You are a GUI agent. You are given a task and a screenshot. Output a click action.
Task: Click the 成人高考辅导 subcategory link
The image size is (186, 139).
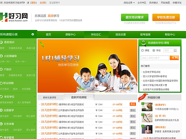(x=24, y=102)
